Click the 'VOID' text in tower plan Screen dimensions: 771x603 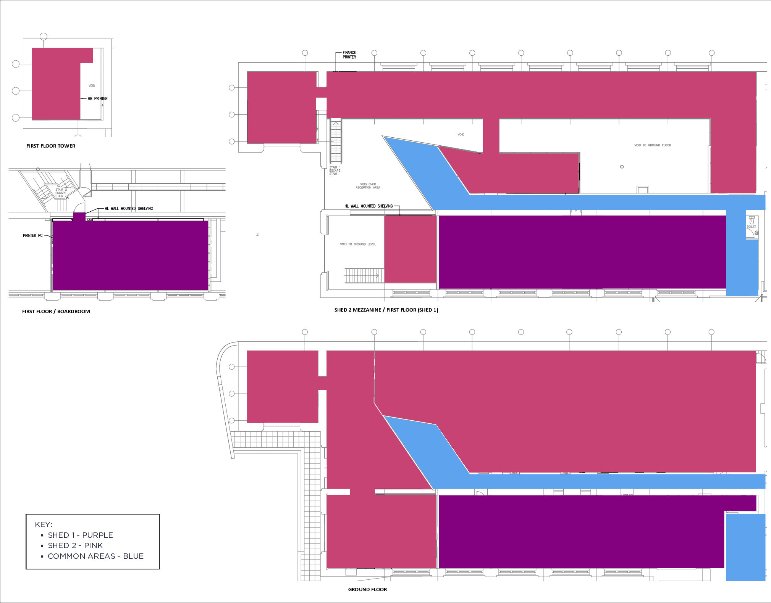(92, 86)
